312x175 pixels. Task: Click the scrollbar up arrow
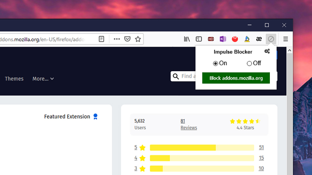(289, 51)
